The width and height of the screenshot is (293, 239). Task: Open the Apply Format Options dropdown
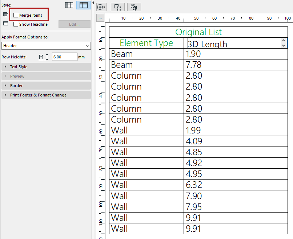point(46,46)
